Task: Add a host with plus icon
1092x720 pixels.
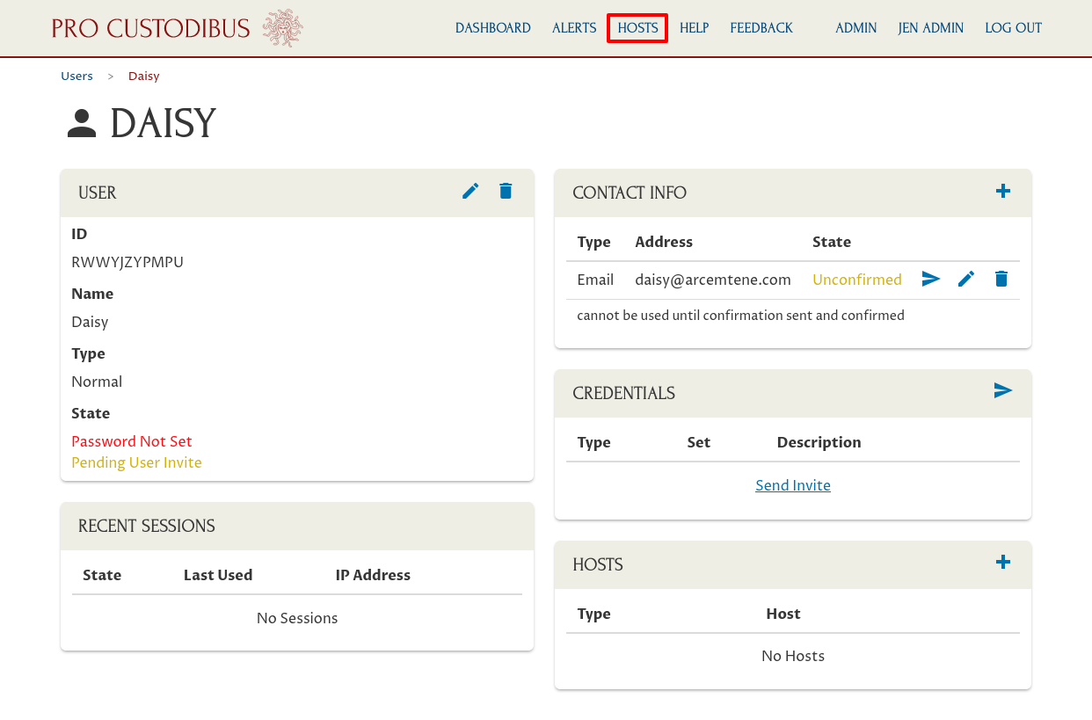Action: pos(1002,562)
